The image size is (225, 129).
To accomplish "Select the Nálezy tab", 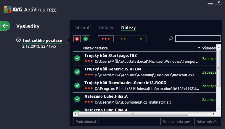I will click(128, 28).
